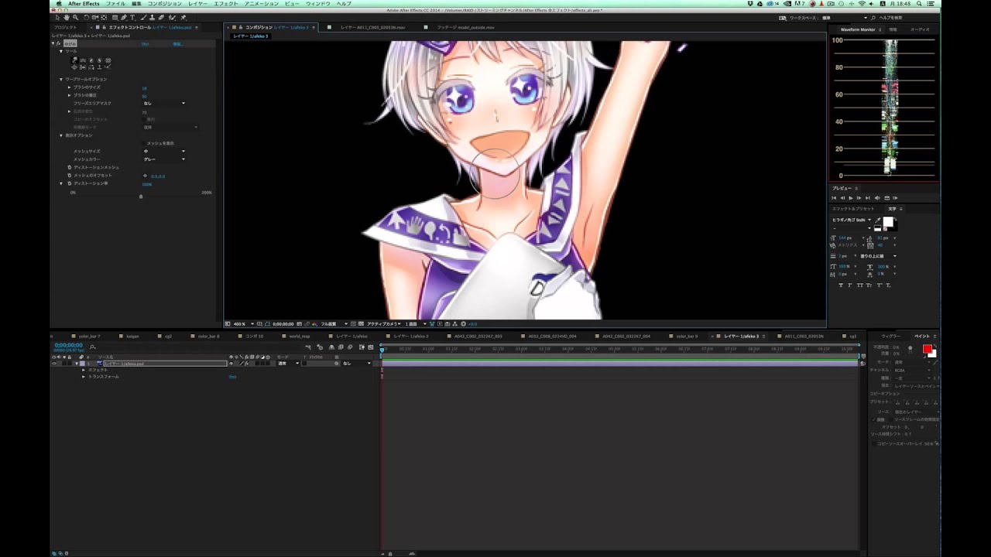
Task: Choose the Reflection tool in Liquify
Action: (x=91, y=67)
